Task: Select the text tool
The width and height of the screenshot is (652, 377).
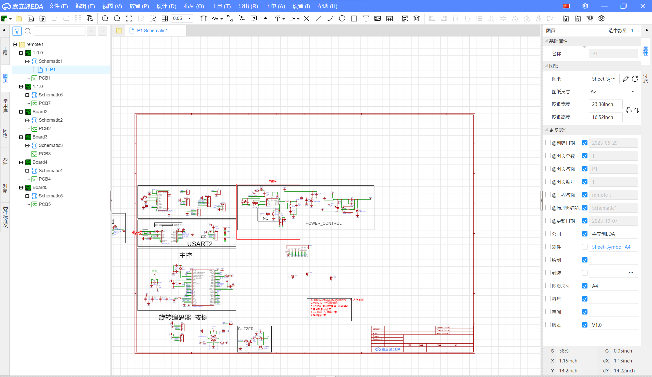Action: coord(366,18)
